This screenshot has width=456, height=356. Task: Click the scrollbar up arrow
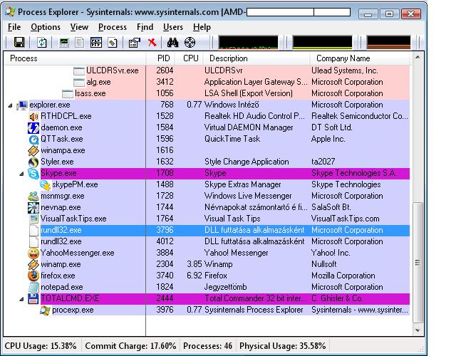point(418,58)
